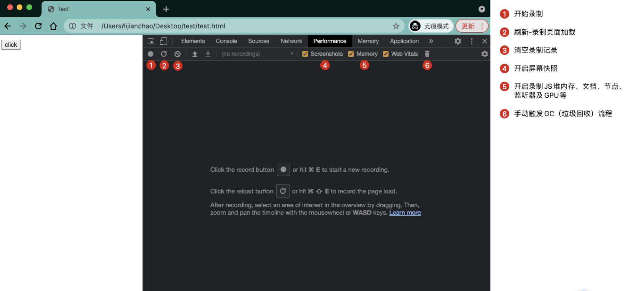
Task: Collect garbage with the trash can icon
Action: tap(427, 54)
